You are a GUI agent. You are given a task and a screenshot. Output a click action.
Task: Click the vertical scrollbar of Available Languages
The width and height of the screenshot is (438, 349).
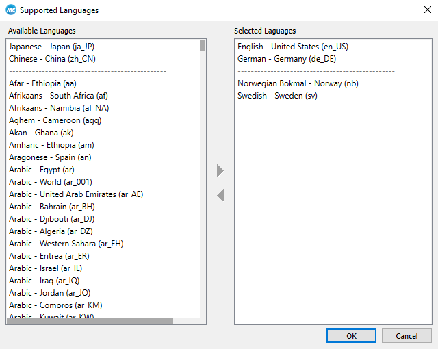[x=203, y=171]
